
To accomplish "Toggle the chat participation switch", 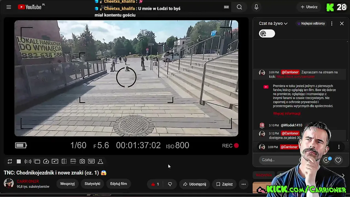I will tap(267, 34).
